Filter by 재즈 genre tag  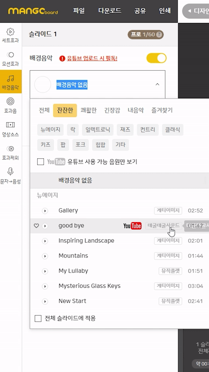coord(125,130)
